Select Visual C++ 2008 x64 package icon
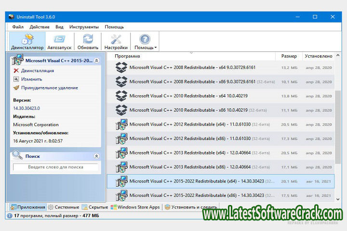The image size is (347, 231). point(121,68)
